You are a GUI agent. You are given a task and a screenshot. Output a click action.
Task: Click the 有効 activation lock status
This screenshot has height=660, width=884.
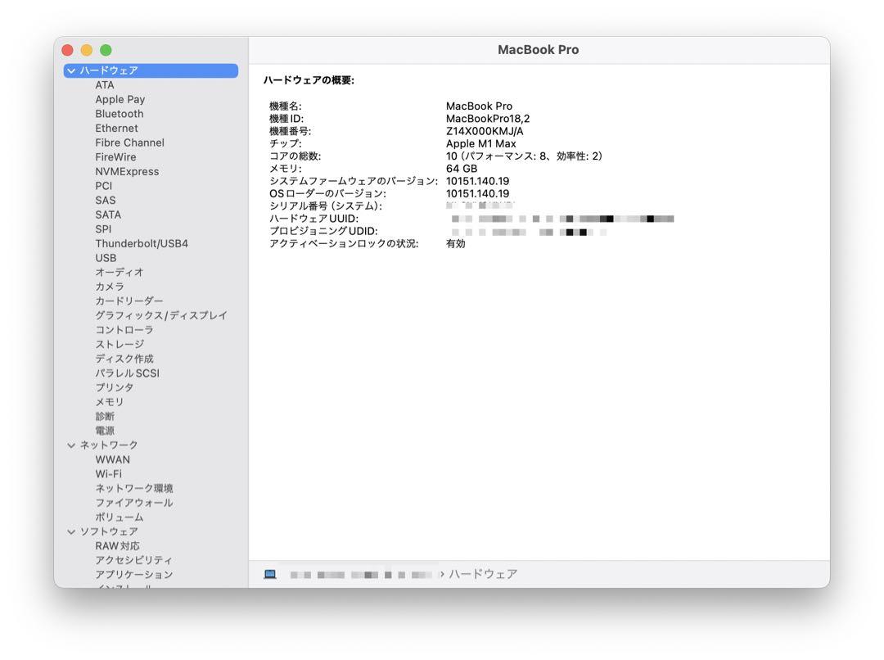coord(456,243)
